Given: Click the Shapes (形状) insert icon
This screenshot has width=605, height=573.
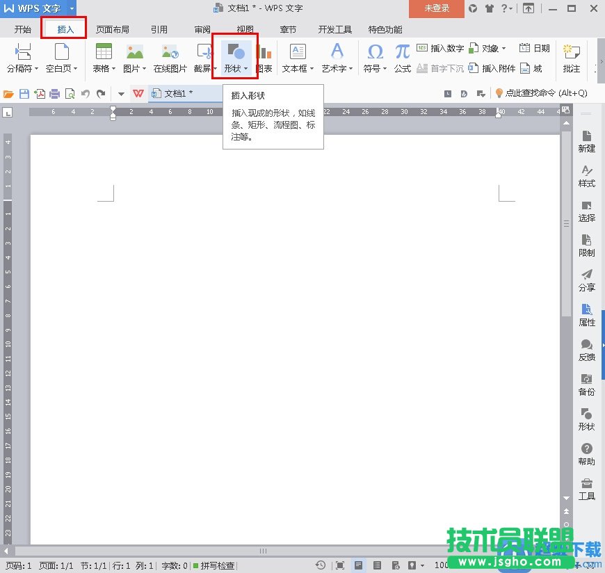Looking at the screenshot, I should pyautogui.click(x=235, y=52).
